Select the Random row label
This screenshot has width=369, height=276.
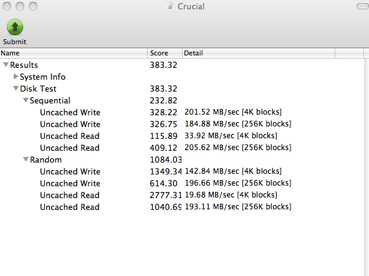46,159
